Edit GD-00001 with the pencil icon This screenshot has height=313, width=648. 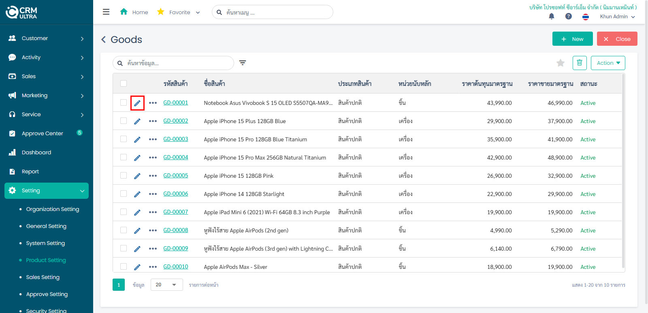tap(137, 103)
